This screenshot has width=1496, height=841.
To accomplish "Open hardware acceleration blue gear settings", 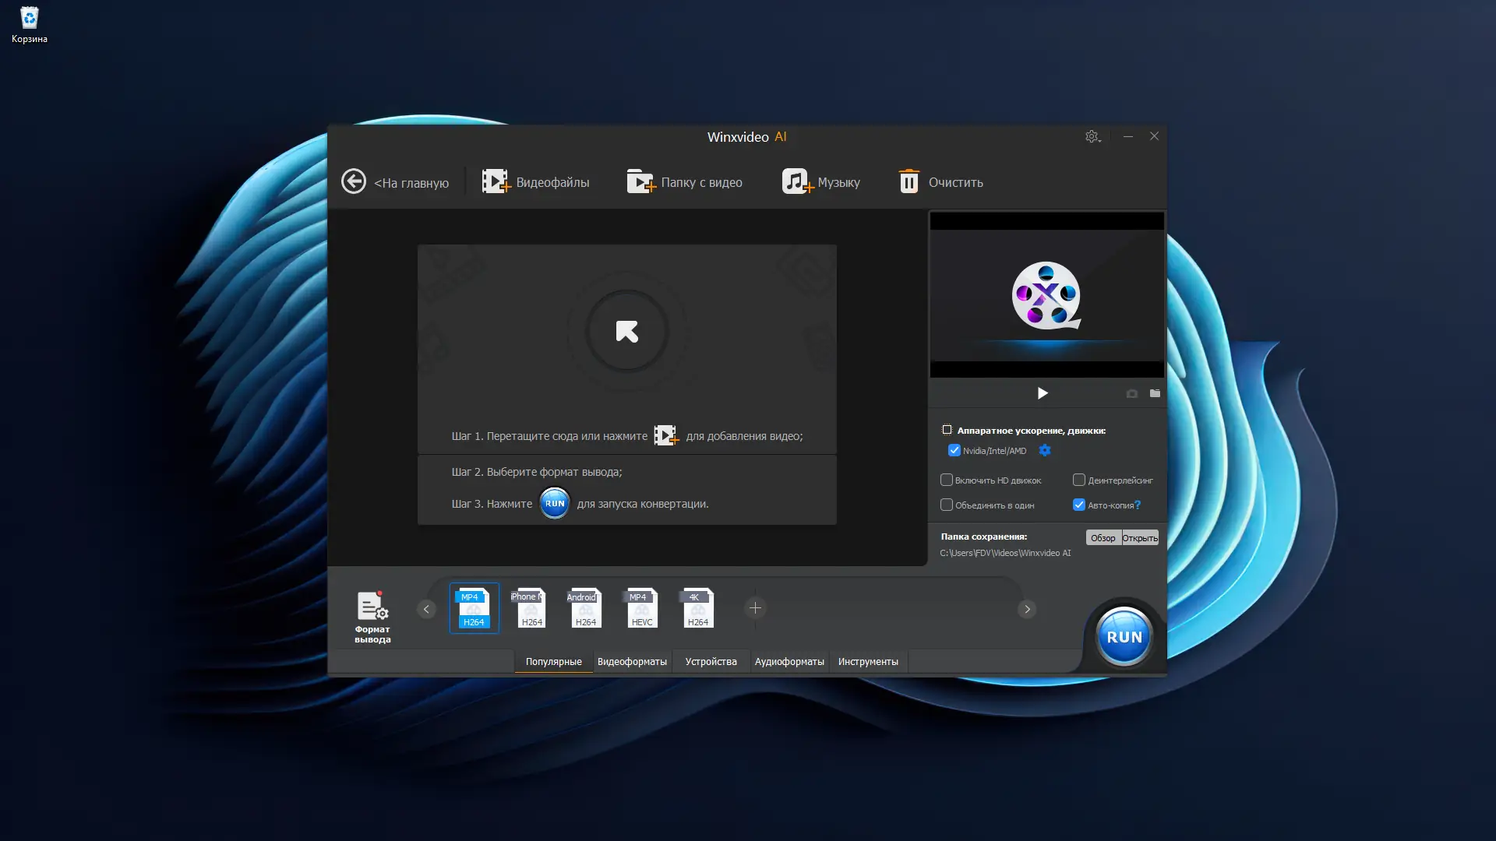I will (x=1045, y=451).
